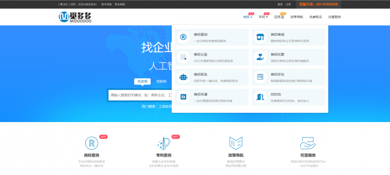
Task: Open the 专利查询 feature icon below banner
Action: 164,143
